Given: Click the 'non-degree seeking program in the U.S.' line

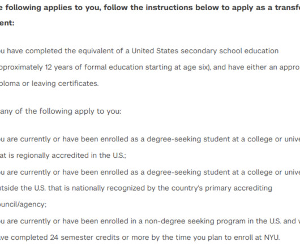Looking at the screenshot, I should pyautogui.click(x=150, y=221).
